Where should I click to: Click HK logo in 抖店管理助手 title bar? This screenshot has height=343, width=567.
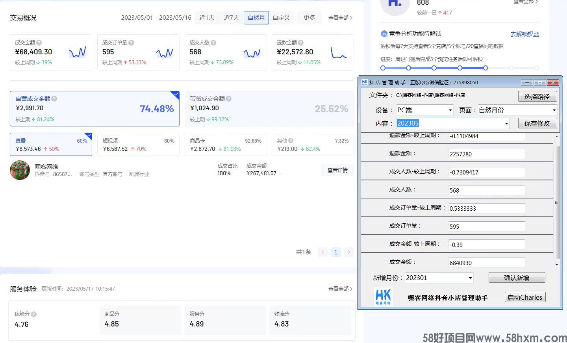point(364,82)
